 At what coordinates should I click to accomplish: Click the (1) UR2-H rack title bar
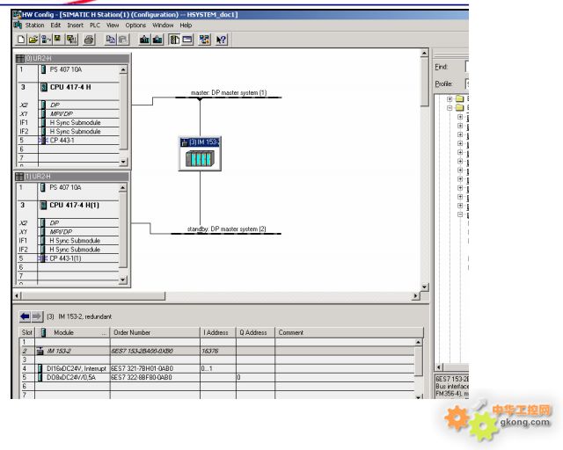[72, 176]
